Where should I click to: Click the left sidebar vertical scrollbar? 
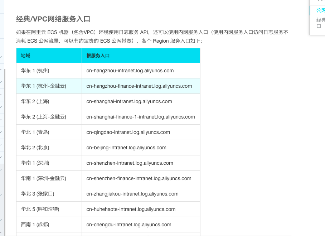(5, 152)
